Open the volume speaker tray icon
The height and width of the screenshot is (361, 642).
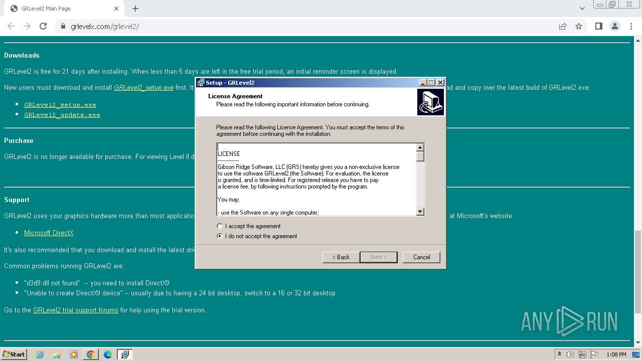coord(570,354)
